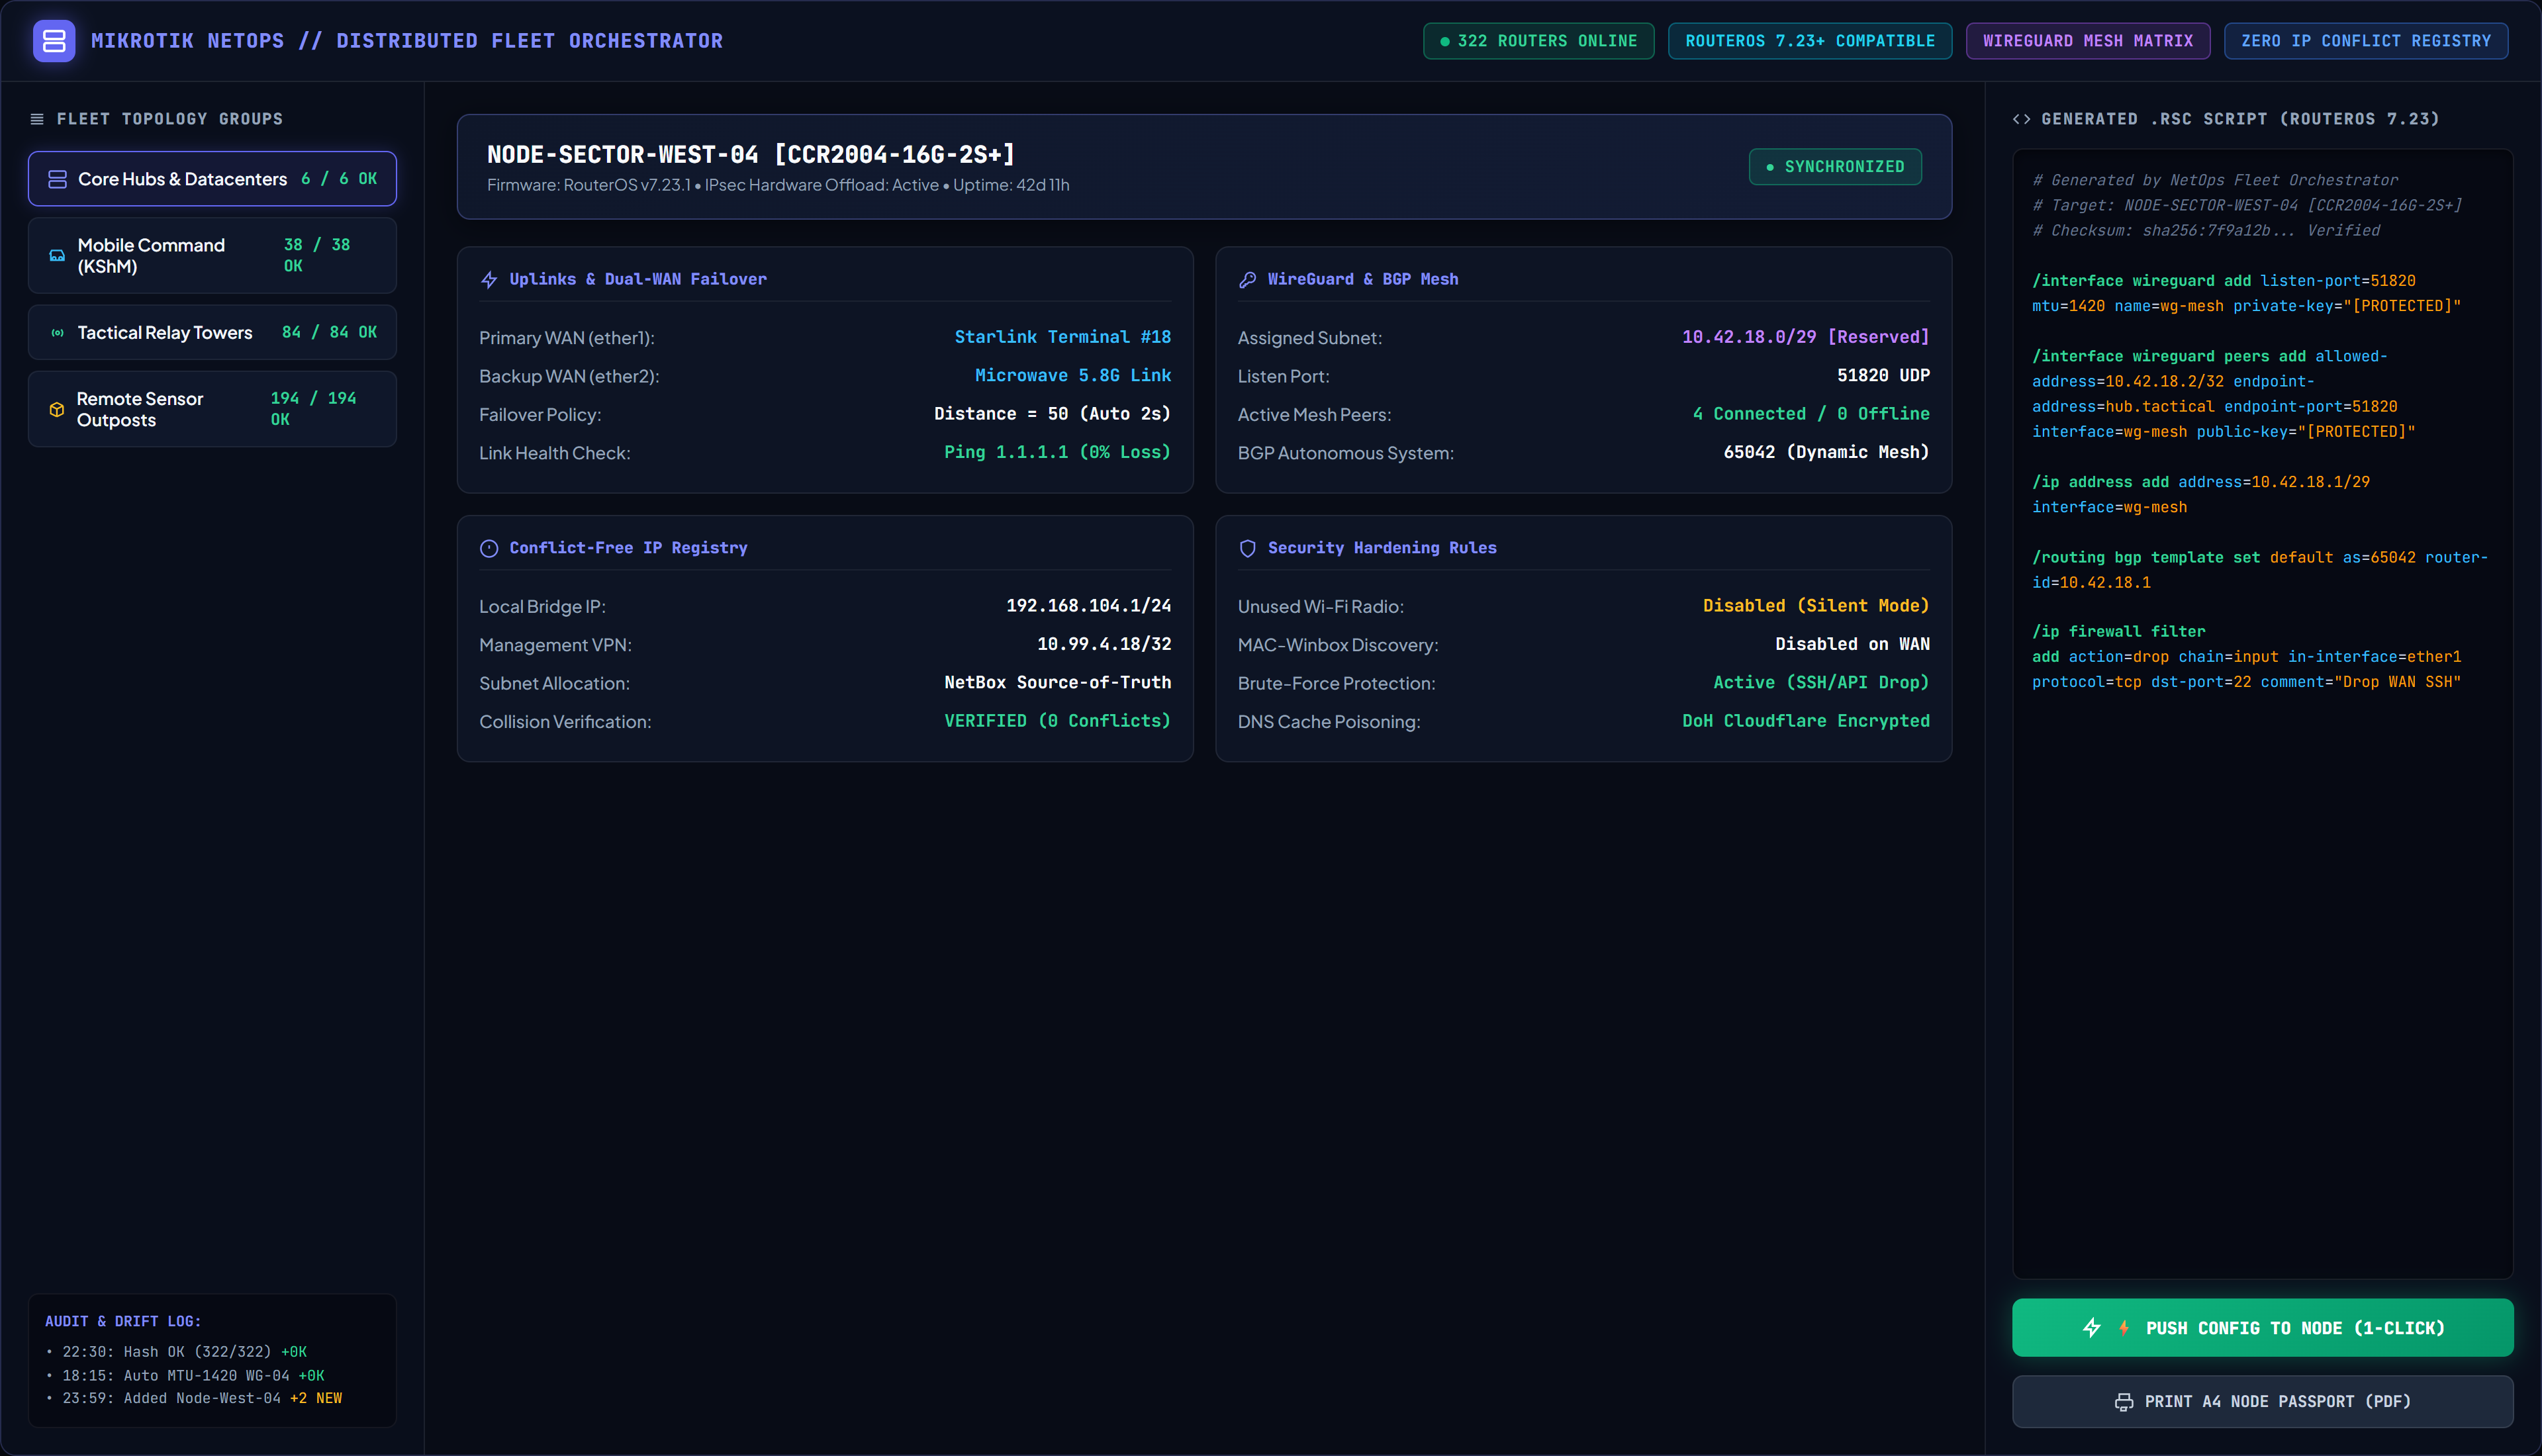Viewport: 2542px width, 1456px height.
Task: Click the MikroTik NetOps logo icon
Action: tap(54, 41)
